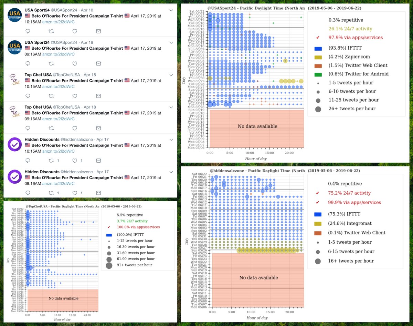The width and height of the screenshot is (413, 326).
Task: Click green Twitter for Android legend swatch
Action: (318, 74)
